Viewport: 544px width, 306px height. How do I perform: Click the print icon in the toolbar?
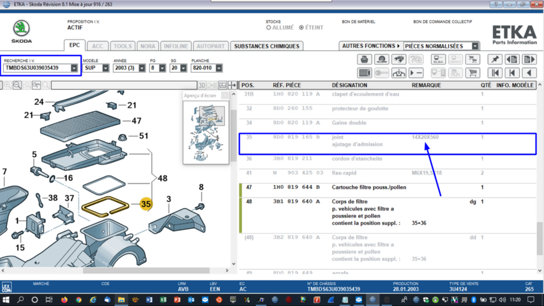pyautogui.click(x=365, y=59)
